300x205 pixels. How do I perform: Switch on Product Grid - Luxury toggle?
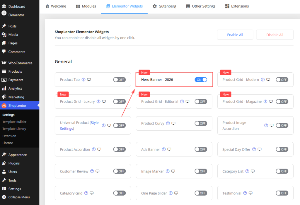coord(120,102)
